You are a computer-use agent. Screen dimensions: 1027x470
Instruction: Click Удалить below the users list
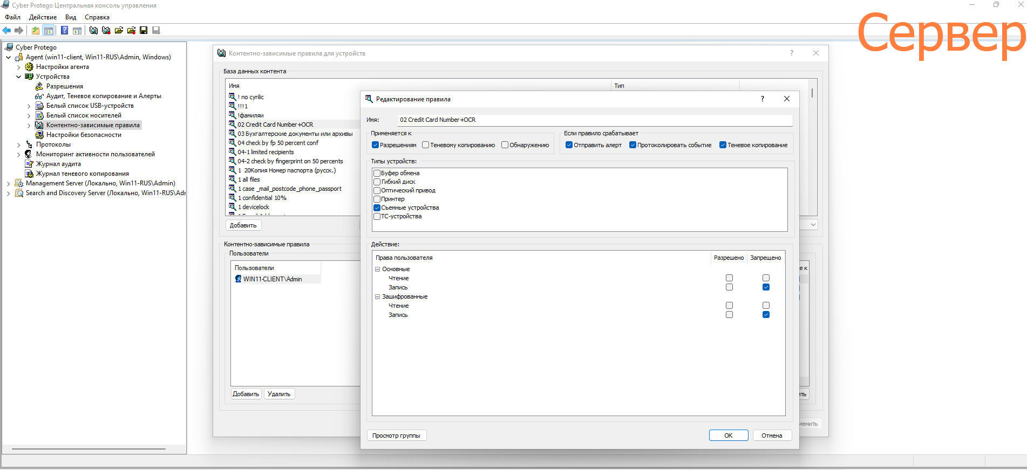coord(279,394)
